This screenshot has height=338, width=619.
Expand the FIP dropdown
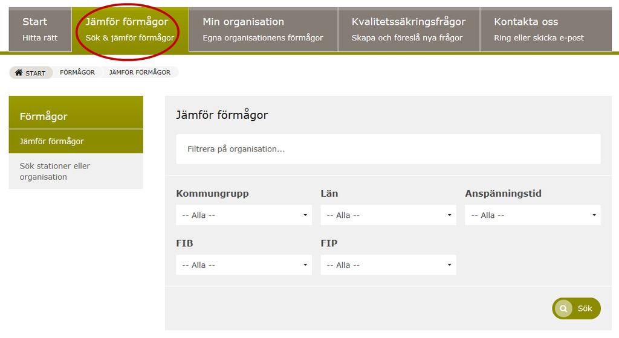click(x=388, y=265)
